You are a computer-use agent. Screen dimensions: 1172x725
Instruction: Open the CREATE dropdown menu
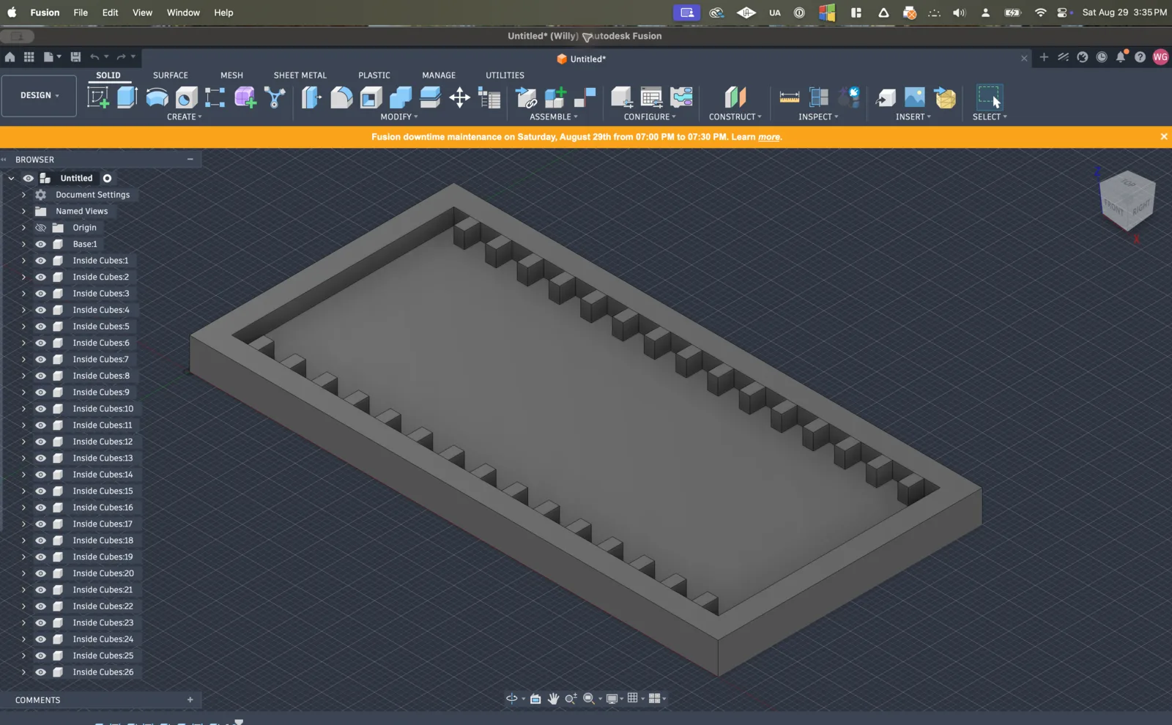(x=184, y=117)
